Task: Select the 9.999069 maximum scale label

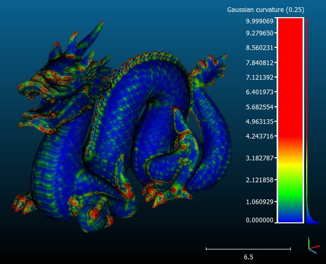Action: [x=259, y=21]
